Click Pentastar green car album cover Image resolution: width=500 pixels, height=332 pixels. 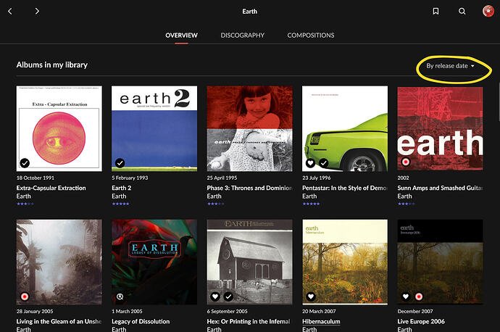tap(345, 128)
